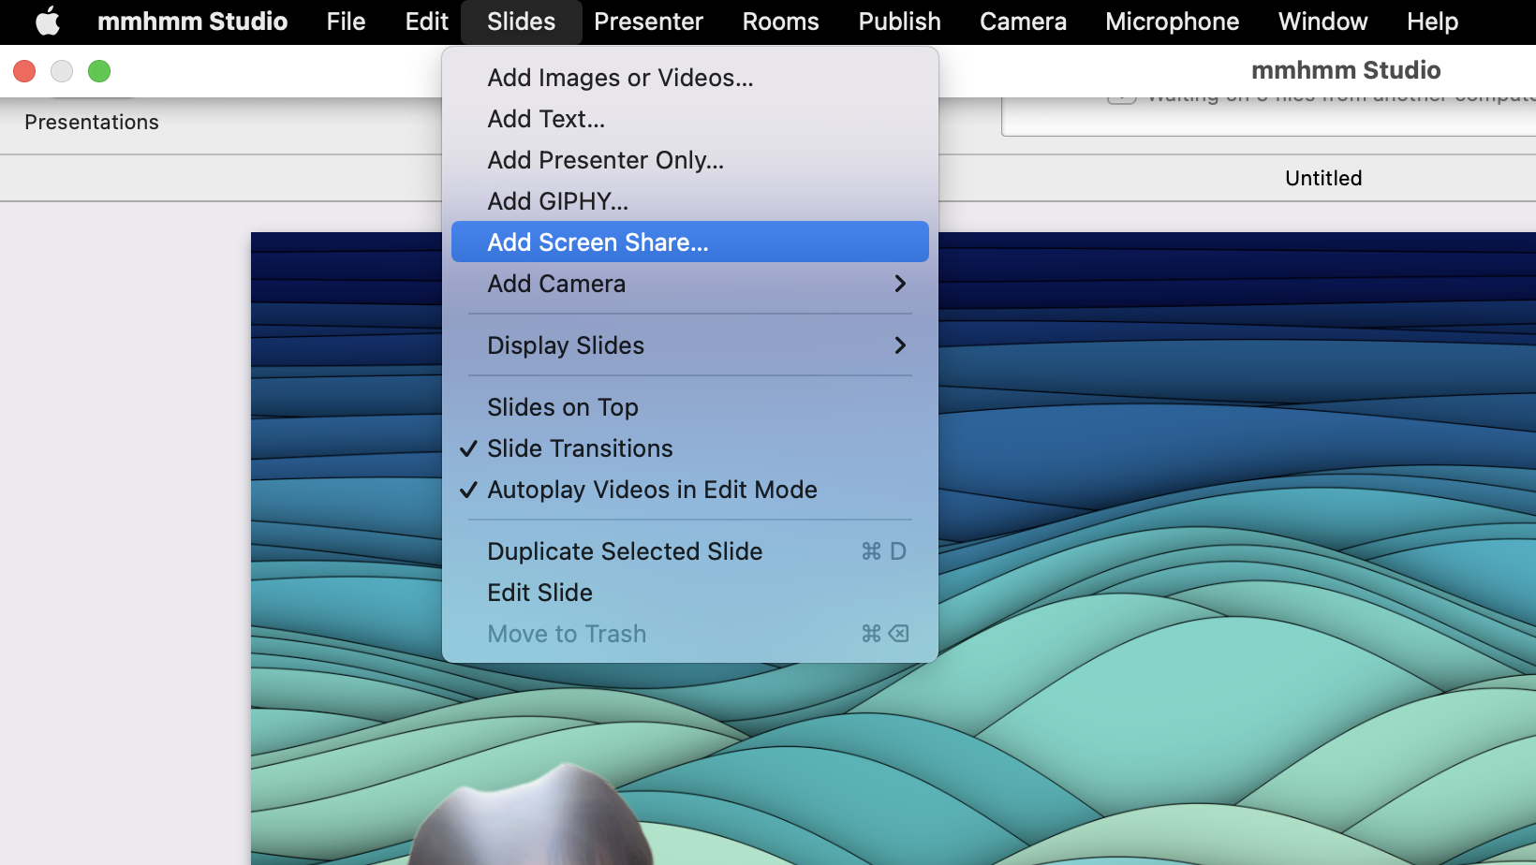This screenshot has width=1536, height=865.
Task: Open the Window menu
Action: pyautogui.click(x=1322, y=22)
